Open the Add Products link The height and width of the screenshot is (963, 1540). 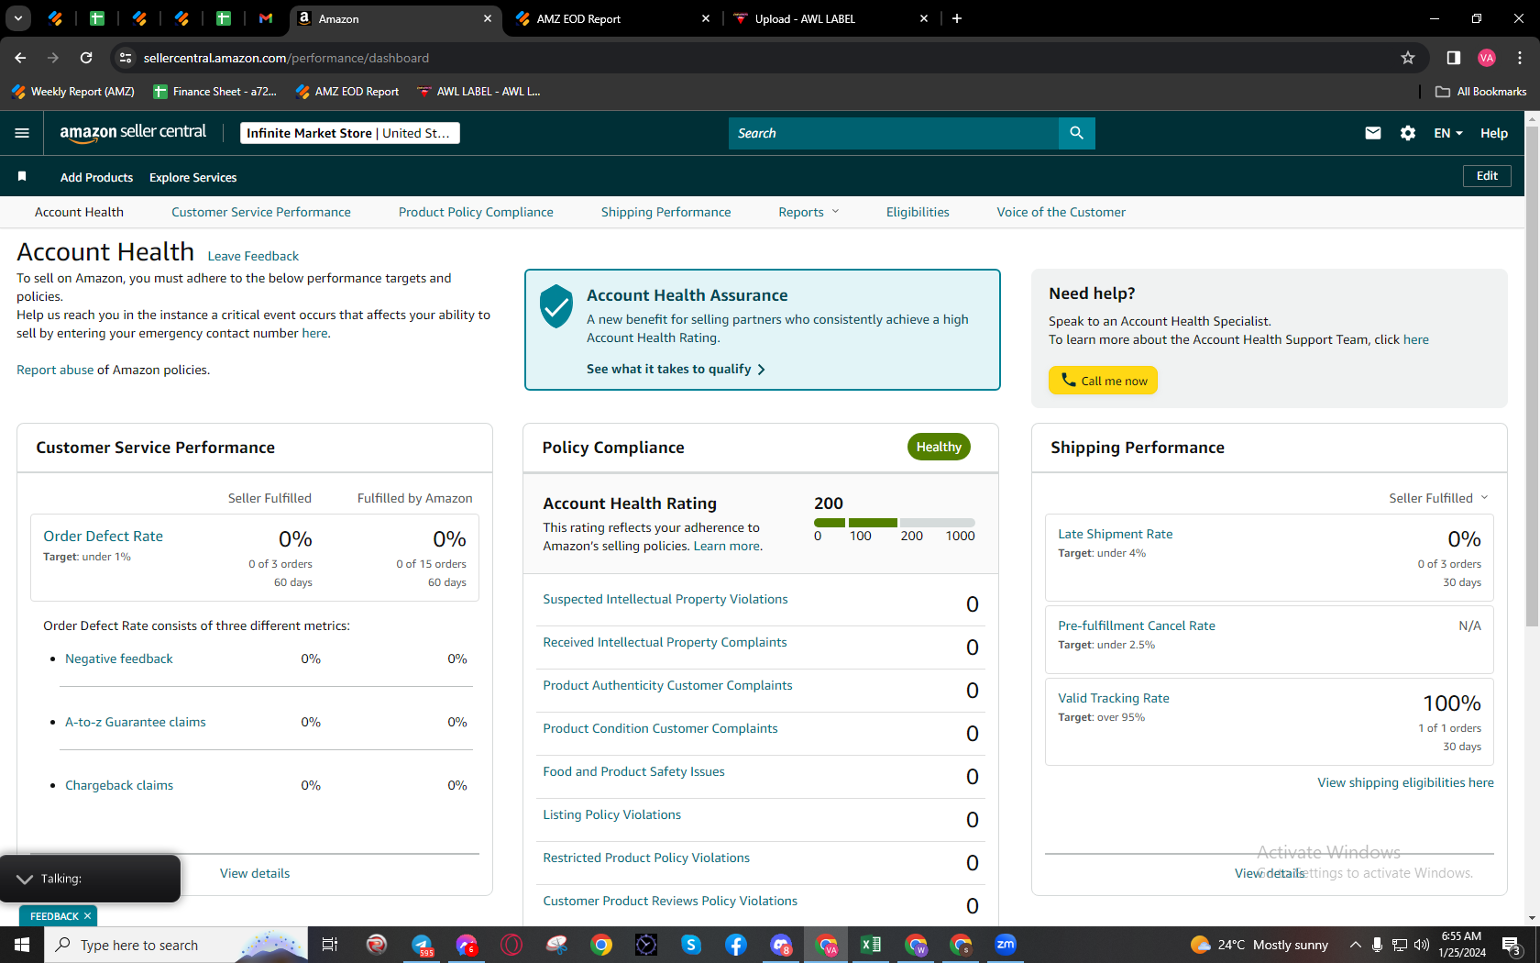[x=96, y=177]
